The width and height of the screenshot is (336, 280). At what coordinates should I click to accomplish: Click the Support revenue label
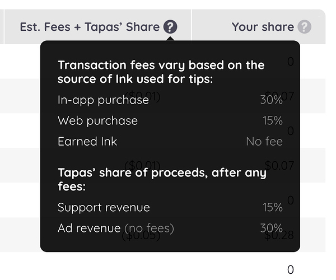pos(104,207)
